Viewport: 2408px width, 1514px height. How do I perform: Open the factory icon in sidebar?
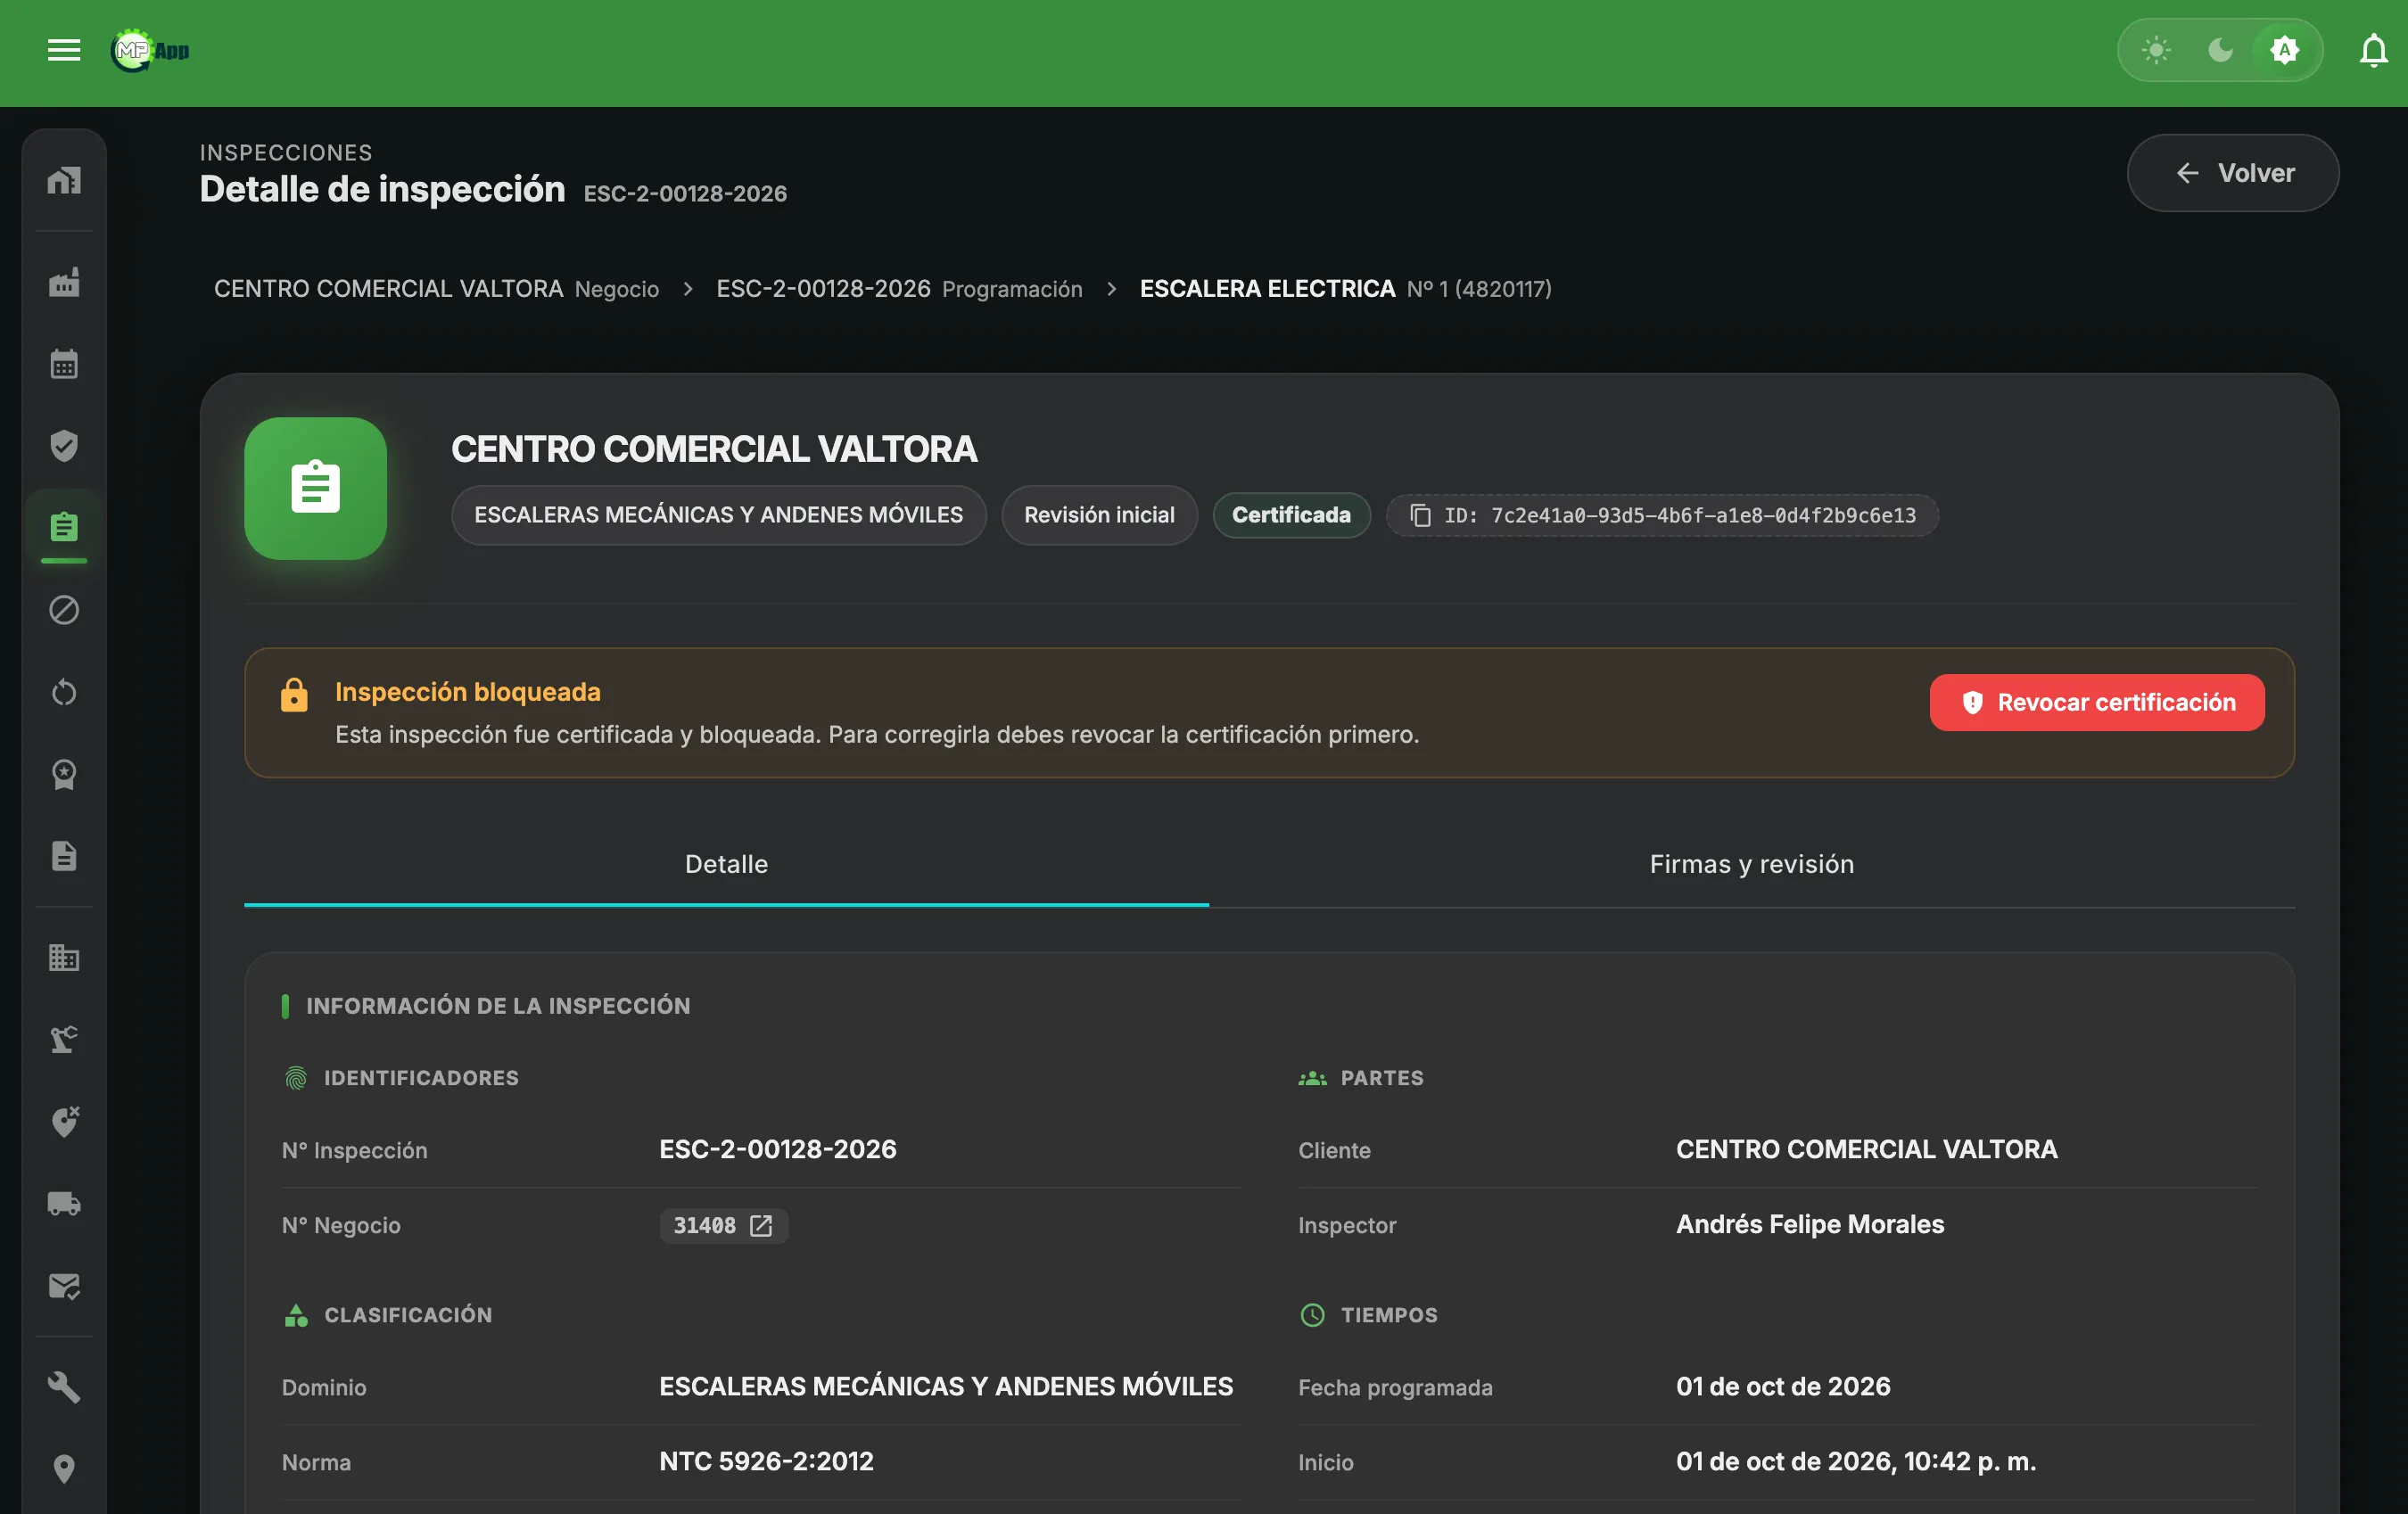(64, 283)
